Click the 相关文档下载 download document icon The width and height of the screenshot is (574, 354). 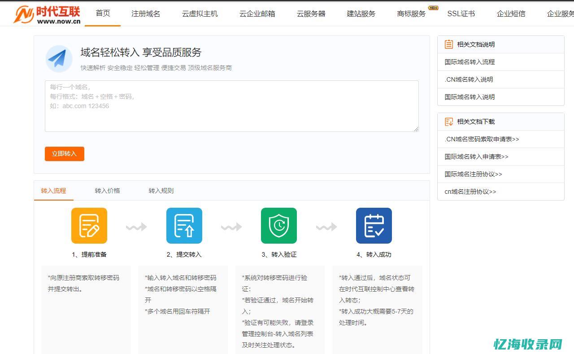(448, 121)
